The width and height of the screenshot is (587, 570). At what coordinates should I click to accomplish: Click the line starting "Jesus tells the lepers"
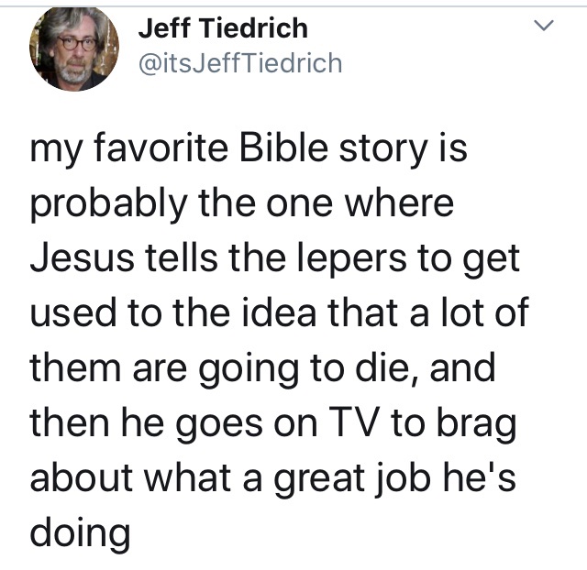point(275,260)
